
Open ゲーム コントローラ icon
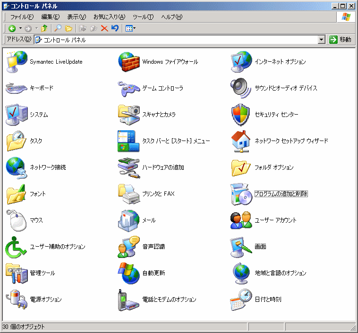pyautogui.click(x=129, y=88)
